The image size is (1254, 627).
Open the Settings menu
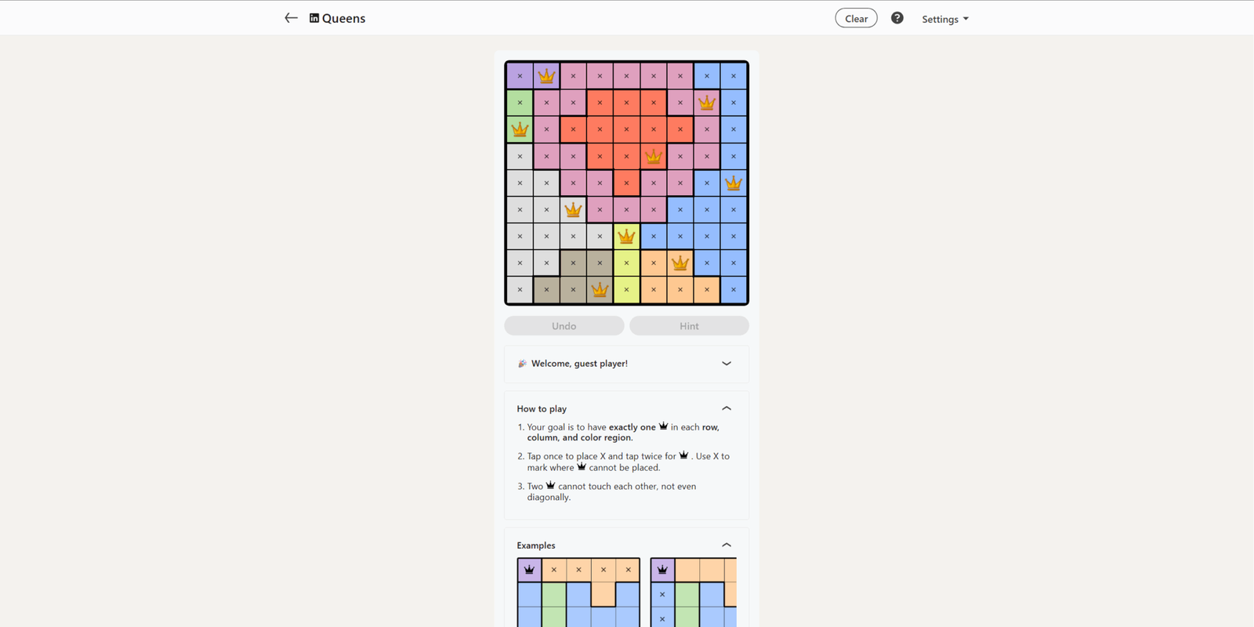[x=944, y=18]
